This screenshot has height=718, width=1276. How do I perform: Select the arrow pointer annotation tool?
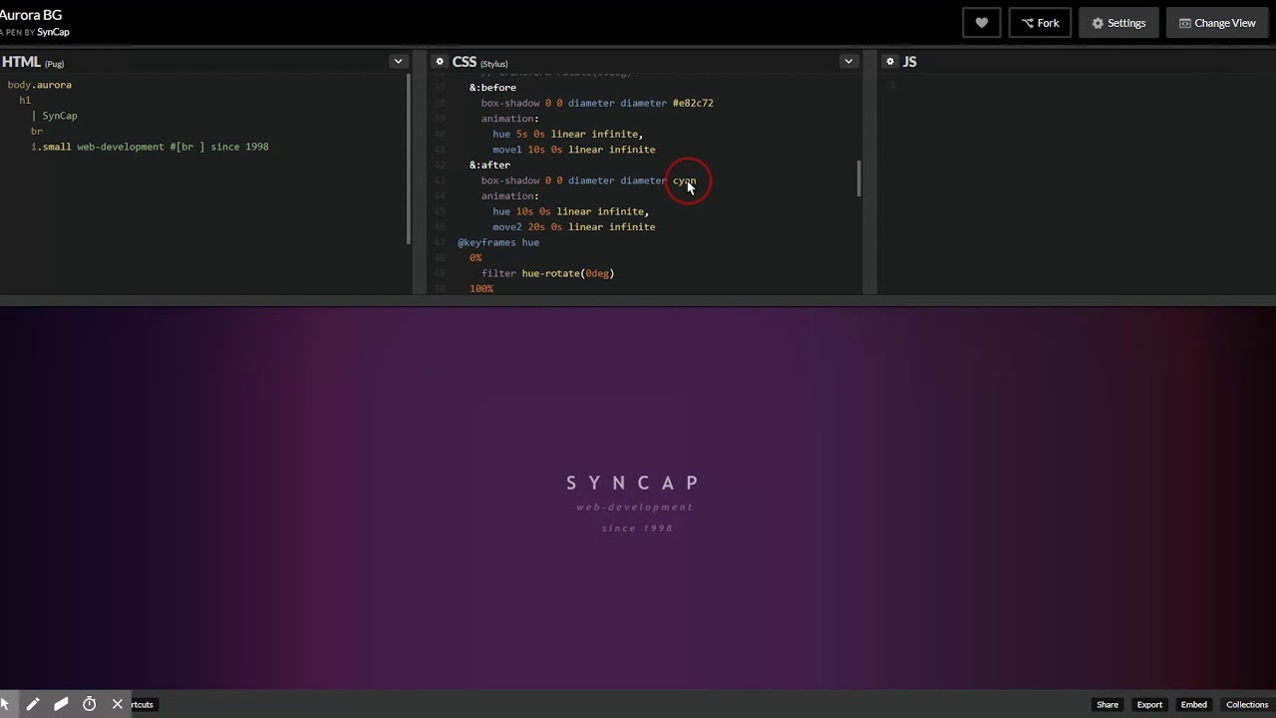pyautogui.click(x=5, y=704)
